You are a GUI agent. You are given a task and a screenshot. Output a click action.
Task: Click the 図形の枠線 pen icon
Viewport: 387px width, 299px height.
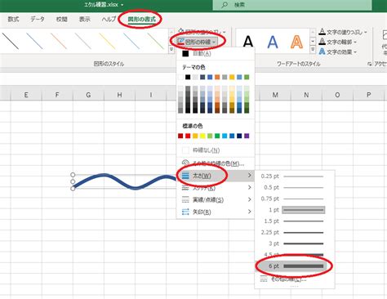(x=180, y=42)
